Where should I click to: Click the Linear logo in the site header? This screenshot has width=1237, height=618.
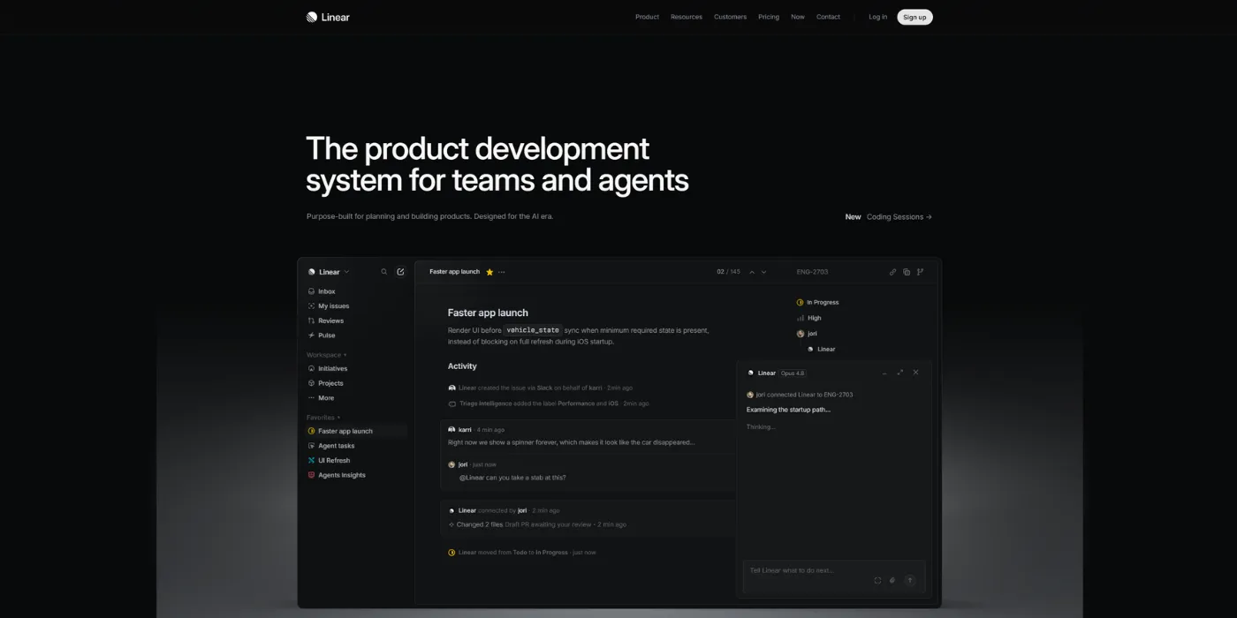[328, 17]
